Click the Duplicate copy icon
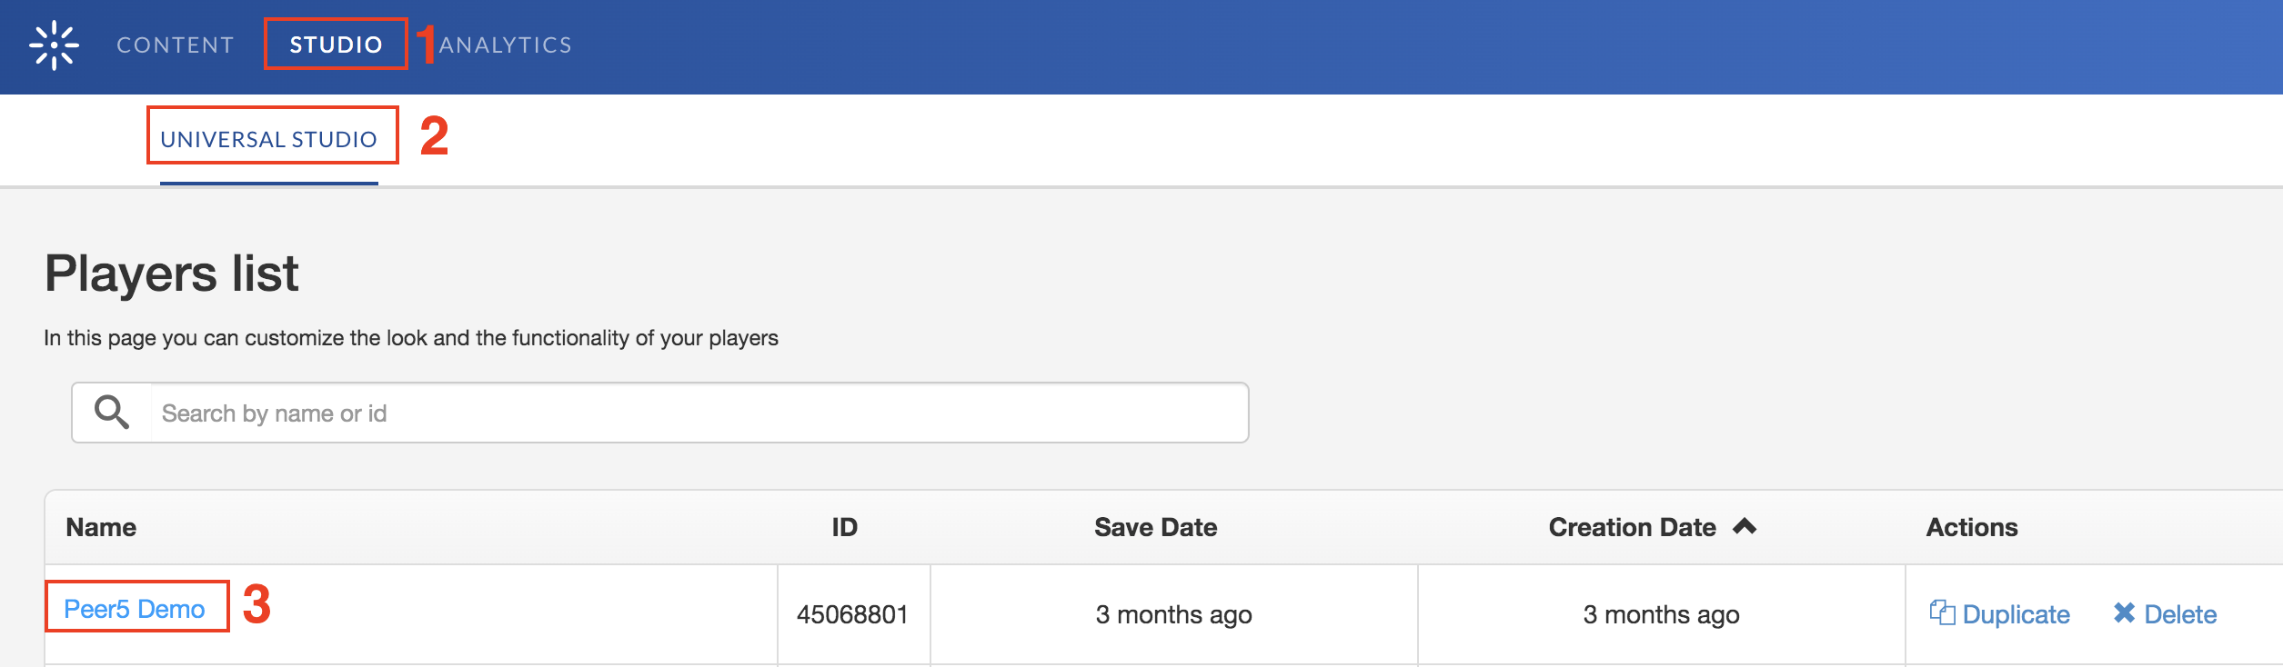 tap(1942, 612)
